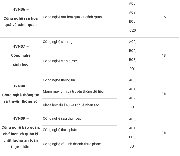
Task: Select 'Công nghệ và kinh doanh thực phẩm' row
Action: pos(72,144)
